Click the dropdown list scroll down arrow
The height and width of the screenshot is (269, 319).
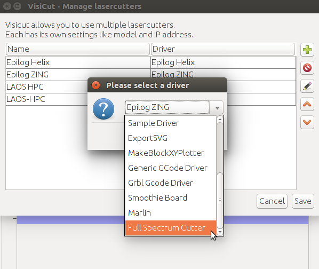click(220, 232)
